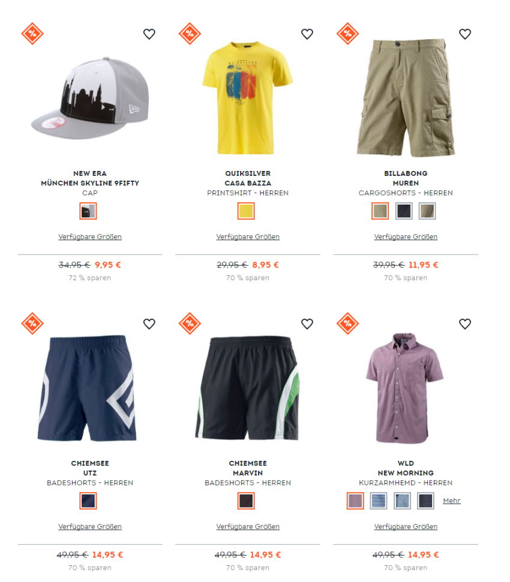This screenshot has width=510, height=582.
Task: Open Verfügbare Größen for New Era cap
Action: 90,237
